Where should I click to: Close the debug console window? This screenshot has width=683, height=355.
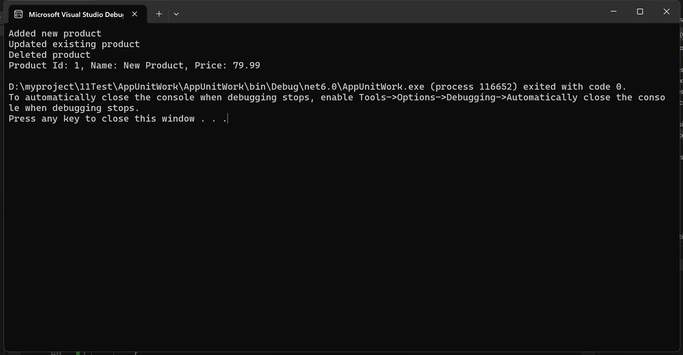[666, 11]
